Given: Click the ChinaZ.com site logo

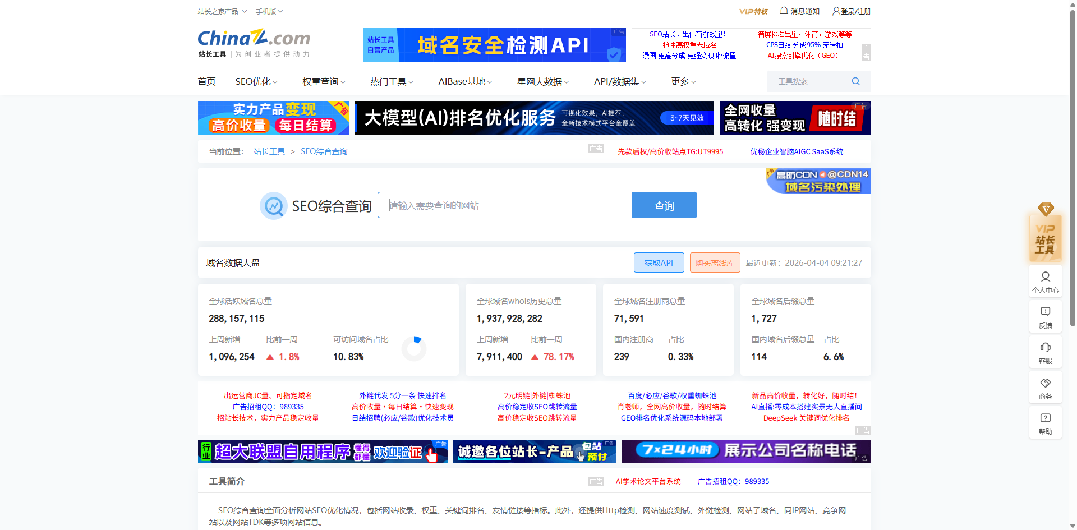Looking at the screenshot, I should click(x=254, y=38).
